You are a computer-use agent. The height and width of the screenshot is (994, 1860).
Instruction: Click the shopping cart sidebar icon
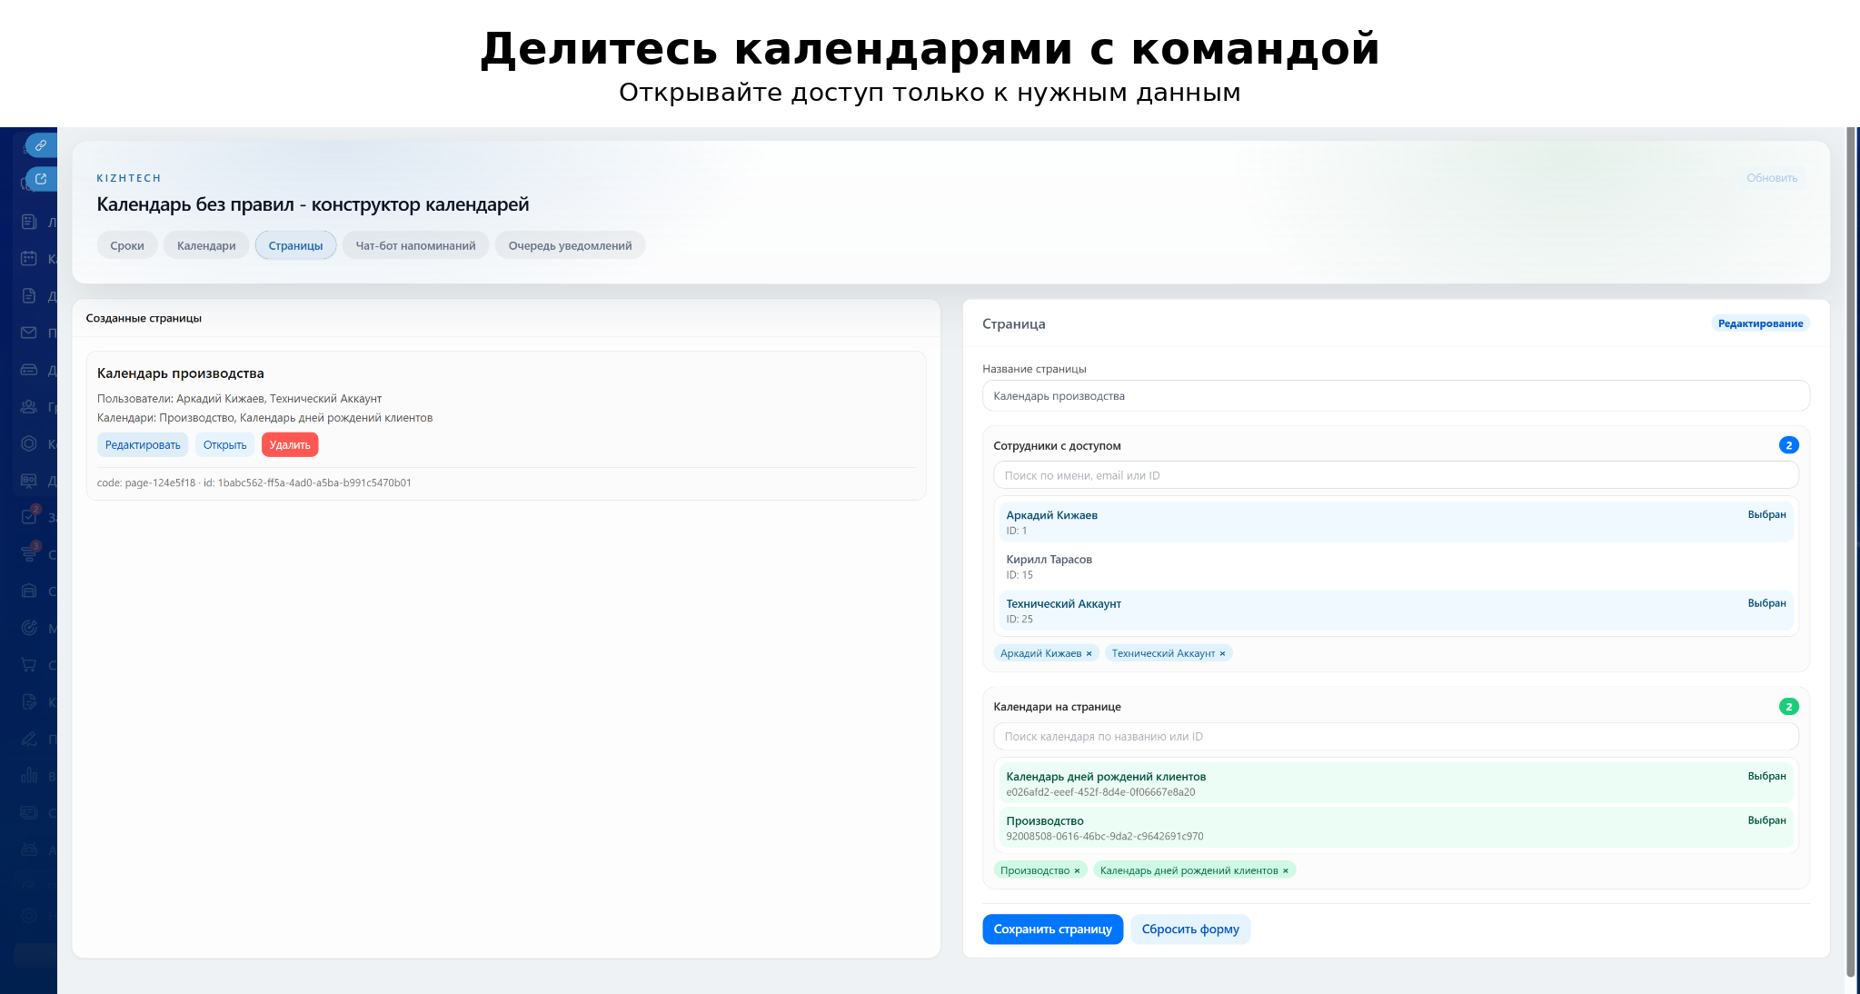coord(29,664)
